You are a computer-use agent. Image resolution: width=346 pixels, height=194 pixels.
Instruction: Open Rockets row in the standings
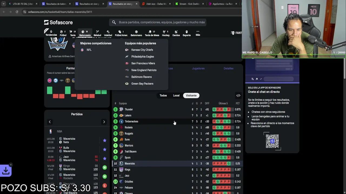[x=177, y=127]
